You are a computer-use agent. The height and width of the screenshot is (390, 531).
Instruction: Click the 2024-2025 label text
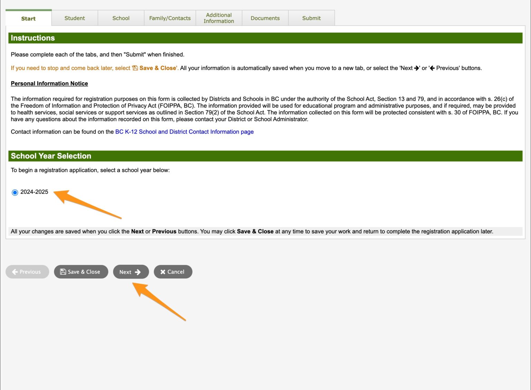[34, 192]
